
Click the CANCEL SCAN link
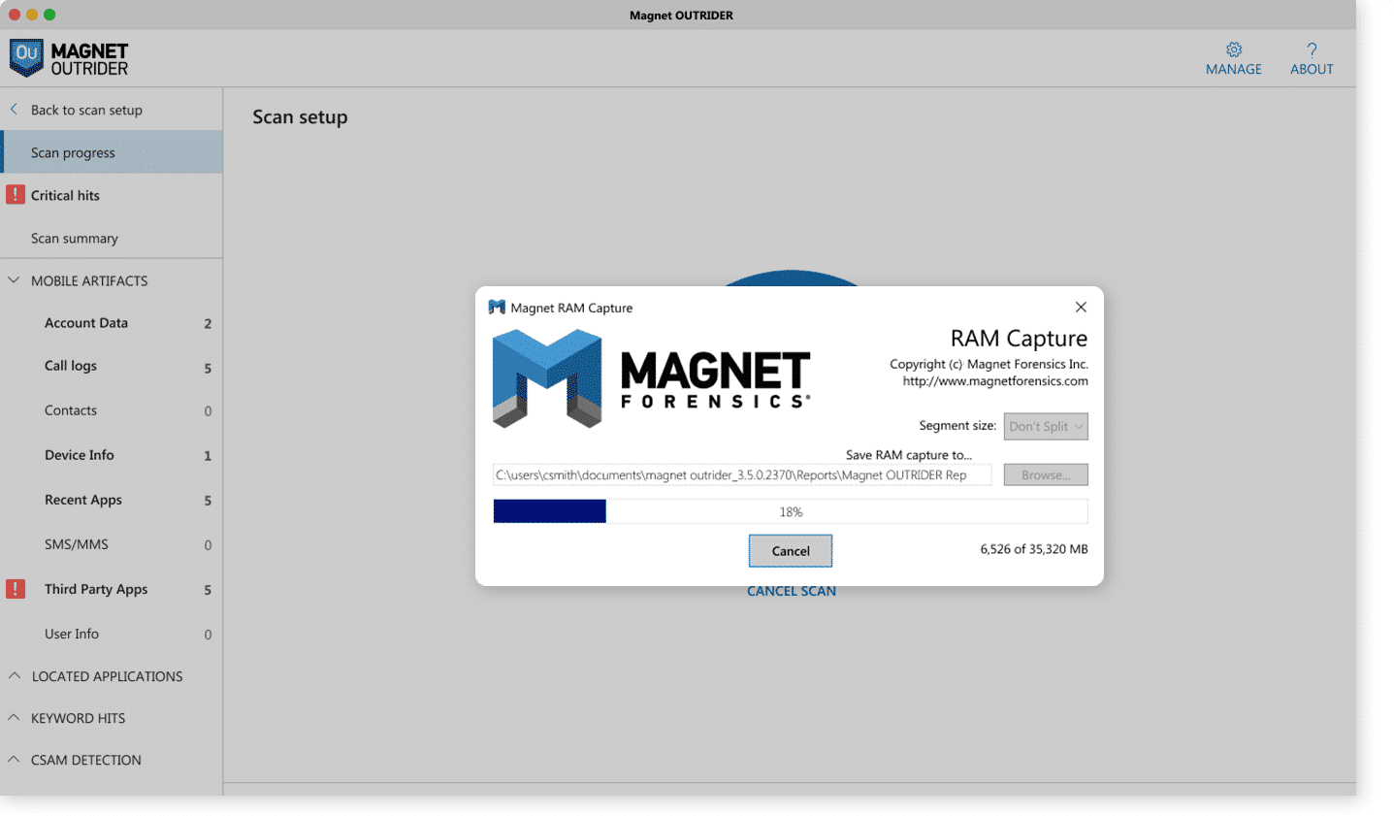(x=791, y=590)
